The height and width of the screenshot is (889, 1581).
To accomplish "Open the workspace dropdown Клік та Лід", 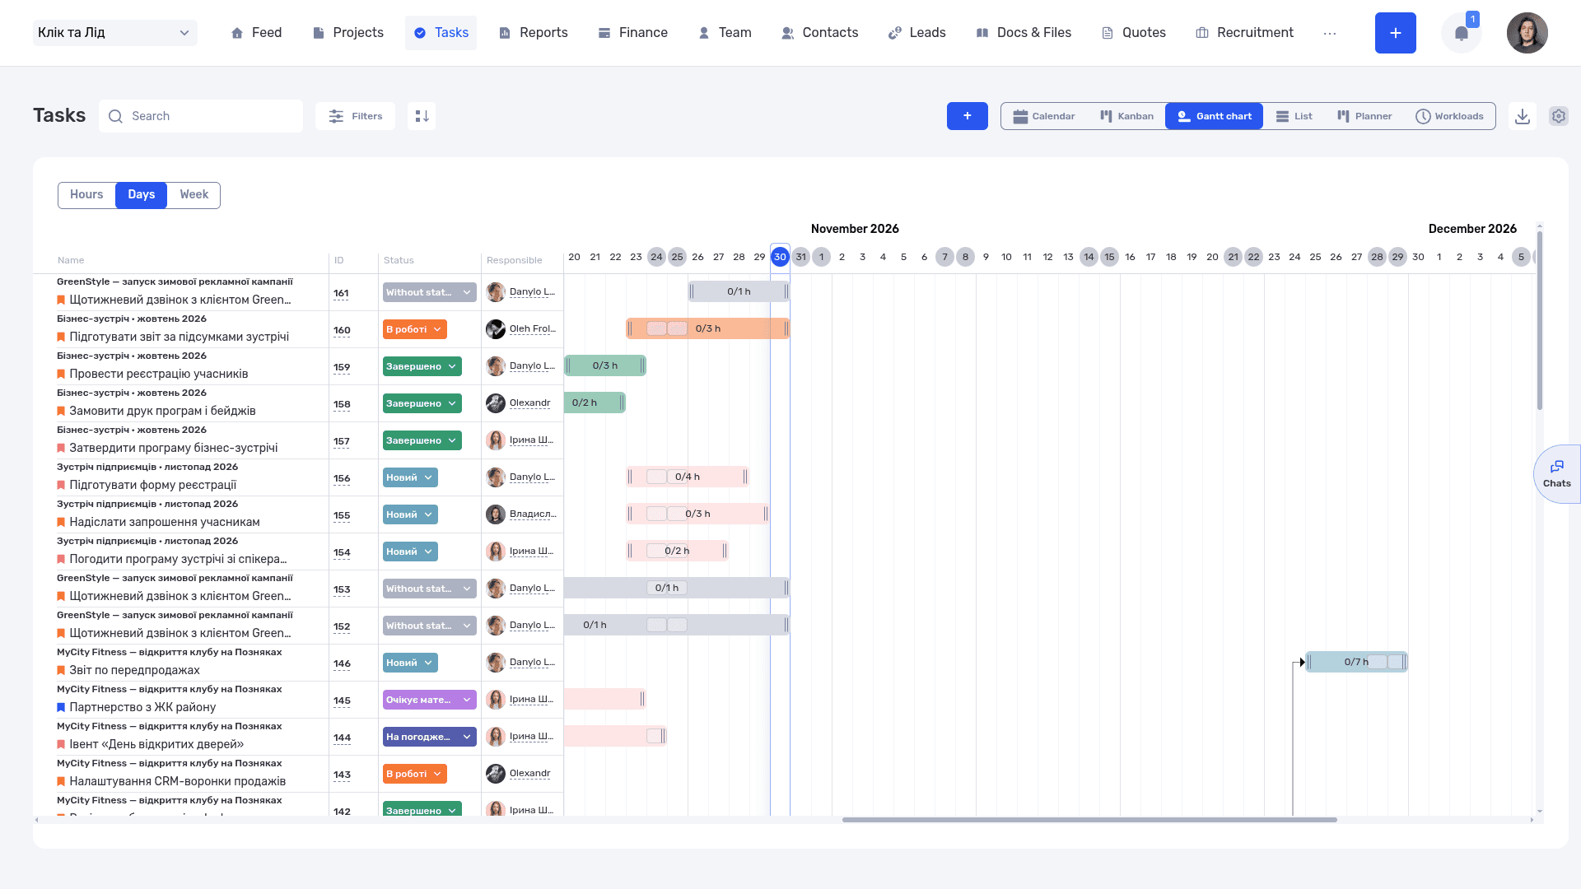I will click(x=114, y=33).
